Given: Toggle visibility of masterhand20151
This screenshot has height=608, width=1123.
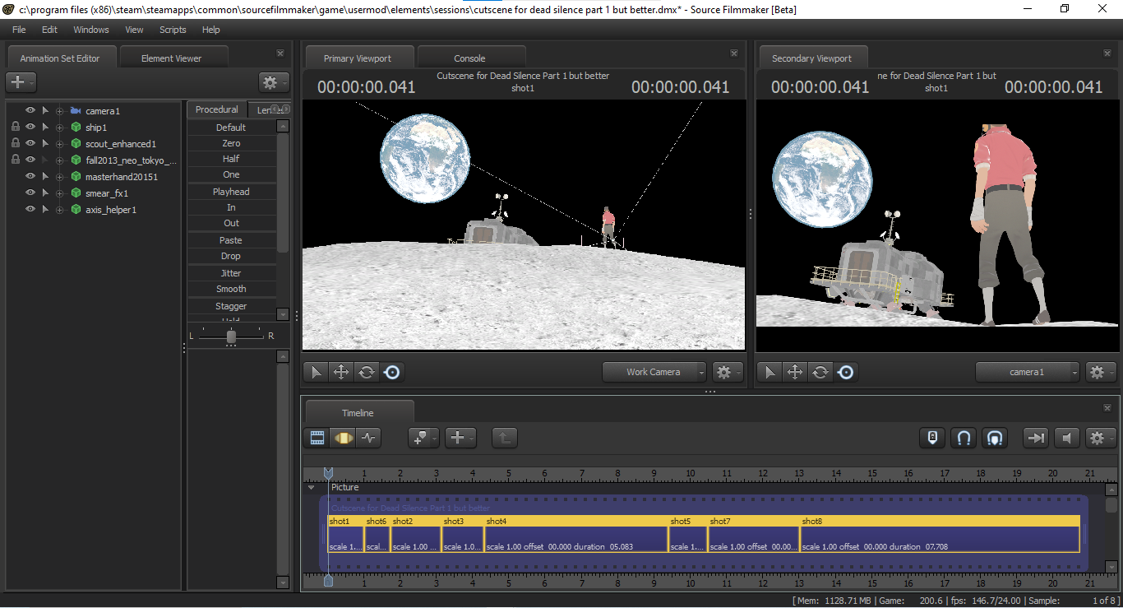Looking at the screenshot, I should click(30, 177).
